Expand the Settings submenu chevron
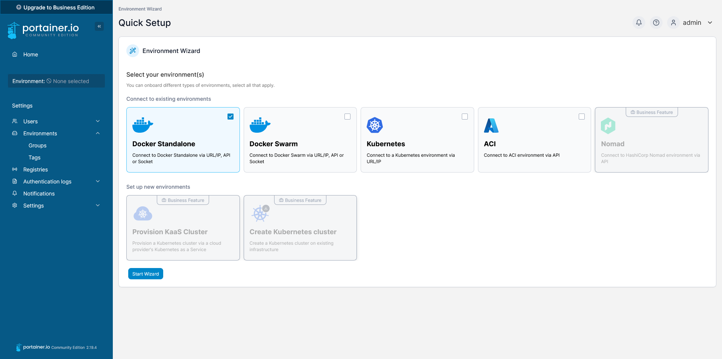Screen dimensions: 722x359 click(x=98, y=205)
